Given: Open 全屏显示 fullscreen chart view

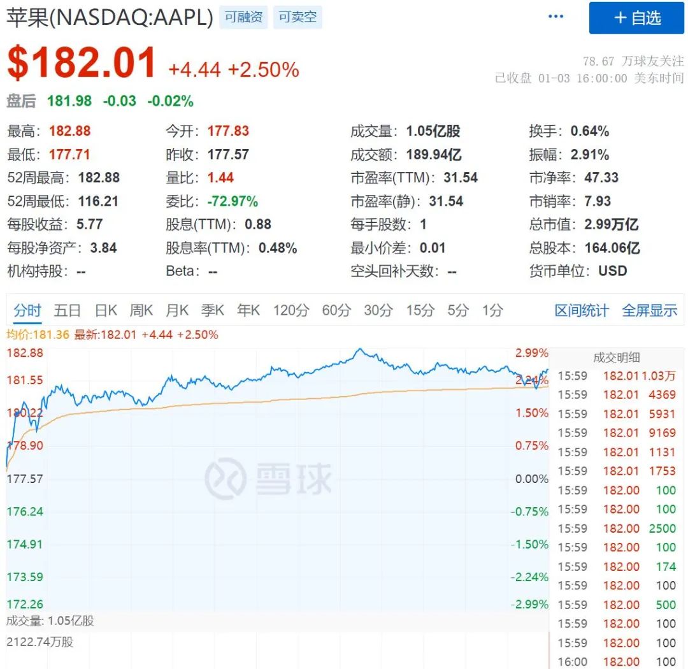Looking at the screenshot, I should coord(649,310).
